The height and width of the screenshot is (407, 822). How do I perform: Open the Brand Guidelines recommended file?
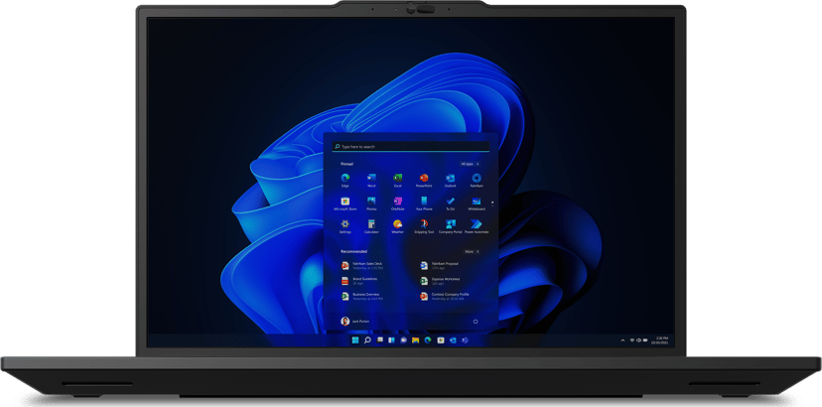tap(360, 281)
